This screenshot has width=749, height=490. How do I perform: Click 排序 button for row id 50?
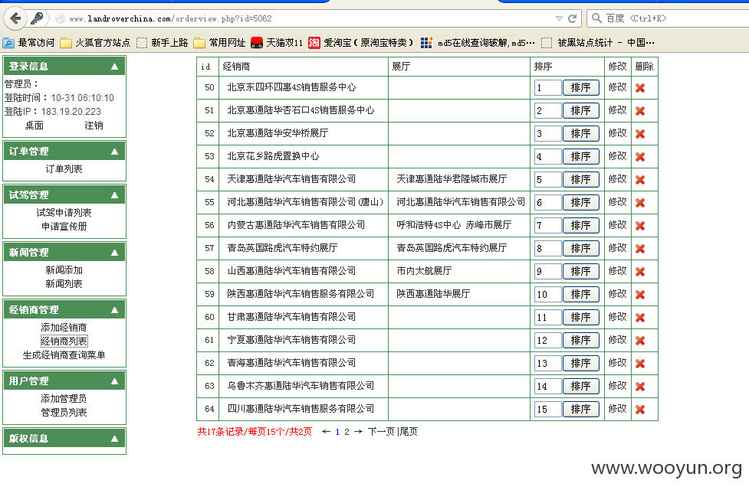click(581, 88)
